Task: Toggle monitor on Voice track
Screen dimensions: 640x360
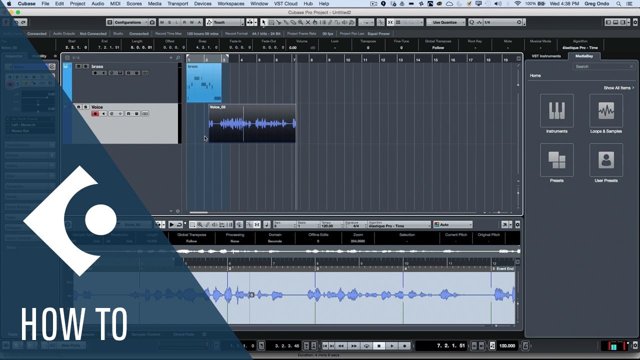Action: point(103,113)
